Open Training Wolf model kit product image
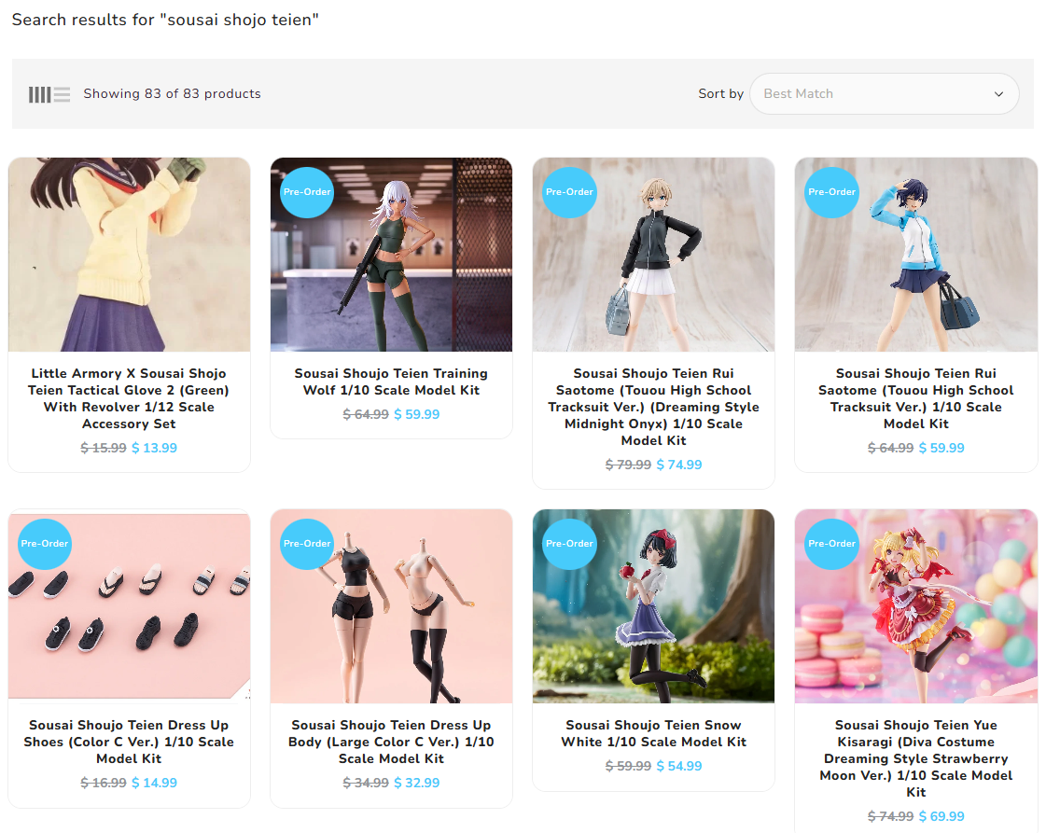The height and width of the screenshot is (833, 1046). click(392, 255)
